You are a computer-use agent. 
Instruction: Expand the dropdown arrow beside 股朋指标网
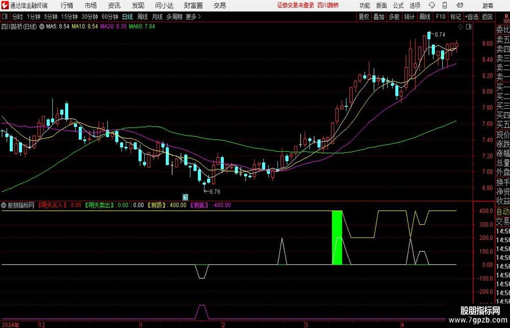(x=4, y=205)
